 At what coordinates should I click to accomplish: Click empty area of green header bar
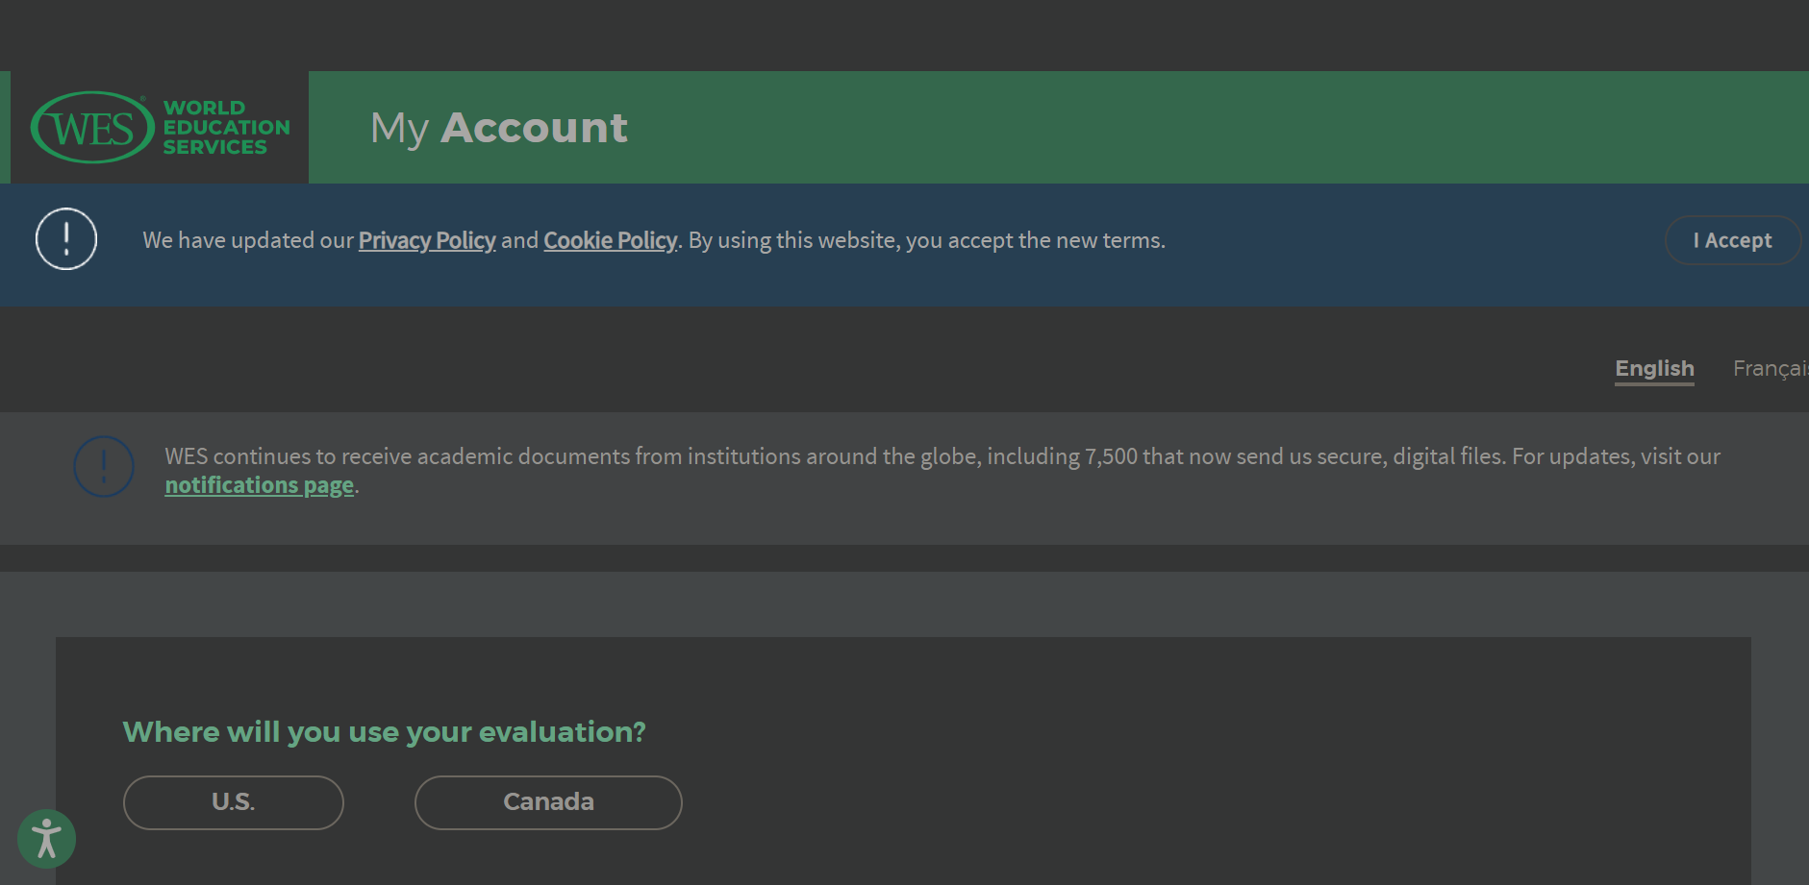point(1202,128)
